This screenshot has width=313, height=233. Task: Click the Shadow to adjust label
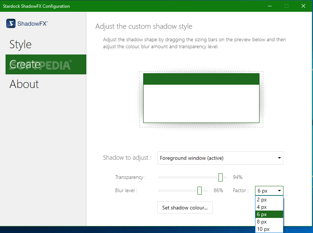(x=127, y=158)
